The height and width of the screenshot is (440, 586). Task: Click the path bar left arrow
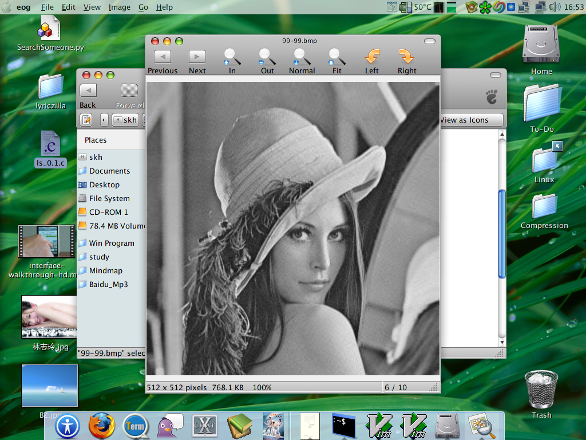tap(104, 120)
